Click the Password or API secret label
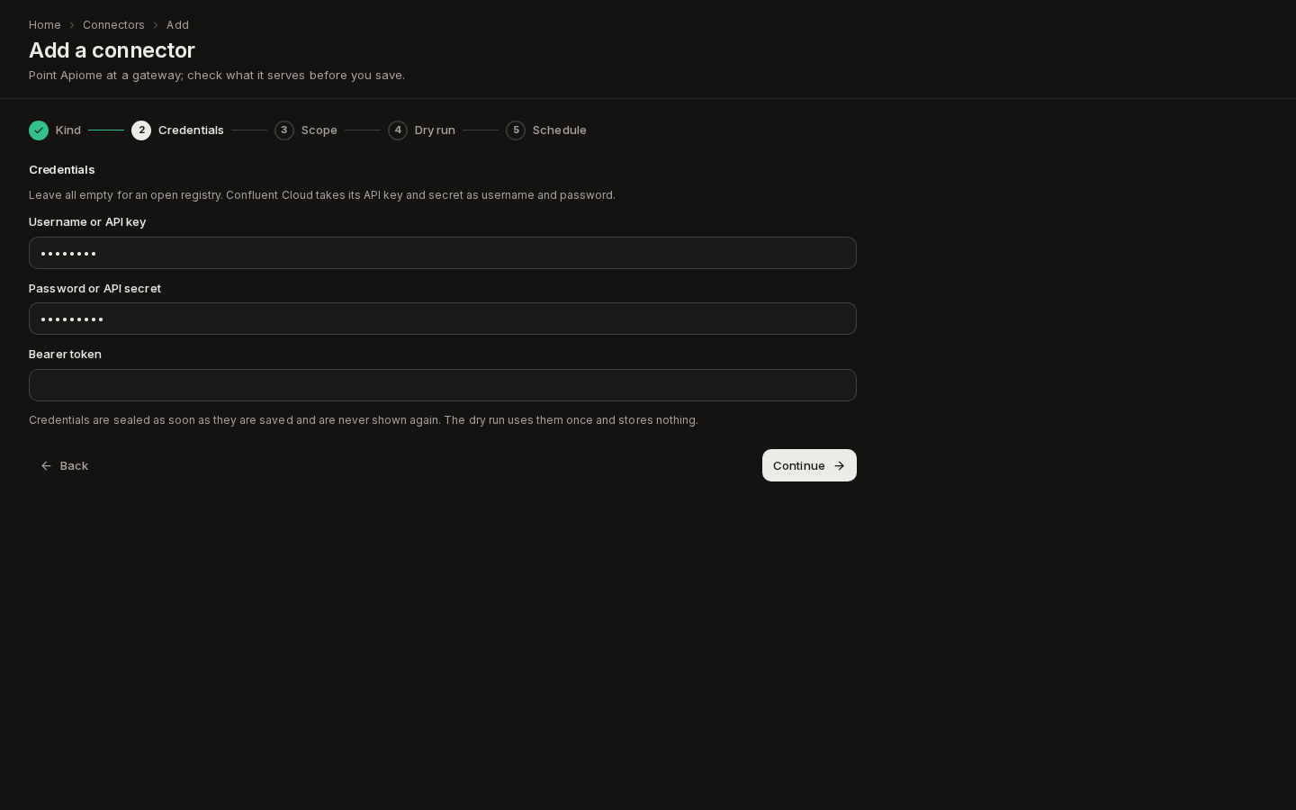Image resolution: width=1296 pixels, height=810 pixels. click(95, 289)
